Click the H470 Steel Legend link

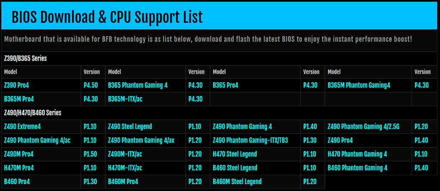pos(235,154)
